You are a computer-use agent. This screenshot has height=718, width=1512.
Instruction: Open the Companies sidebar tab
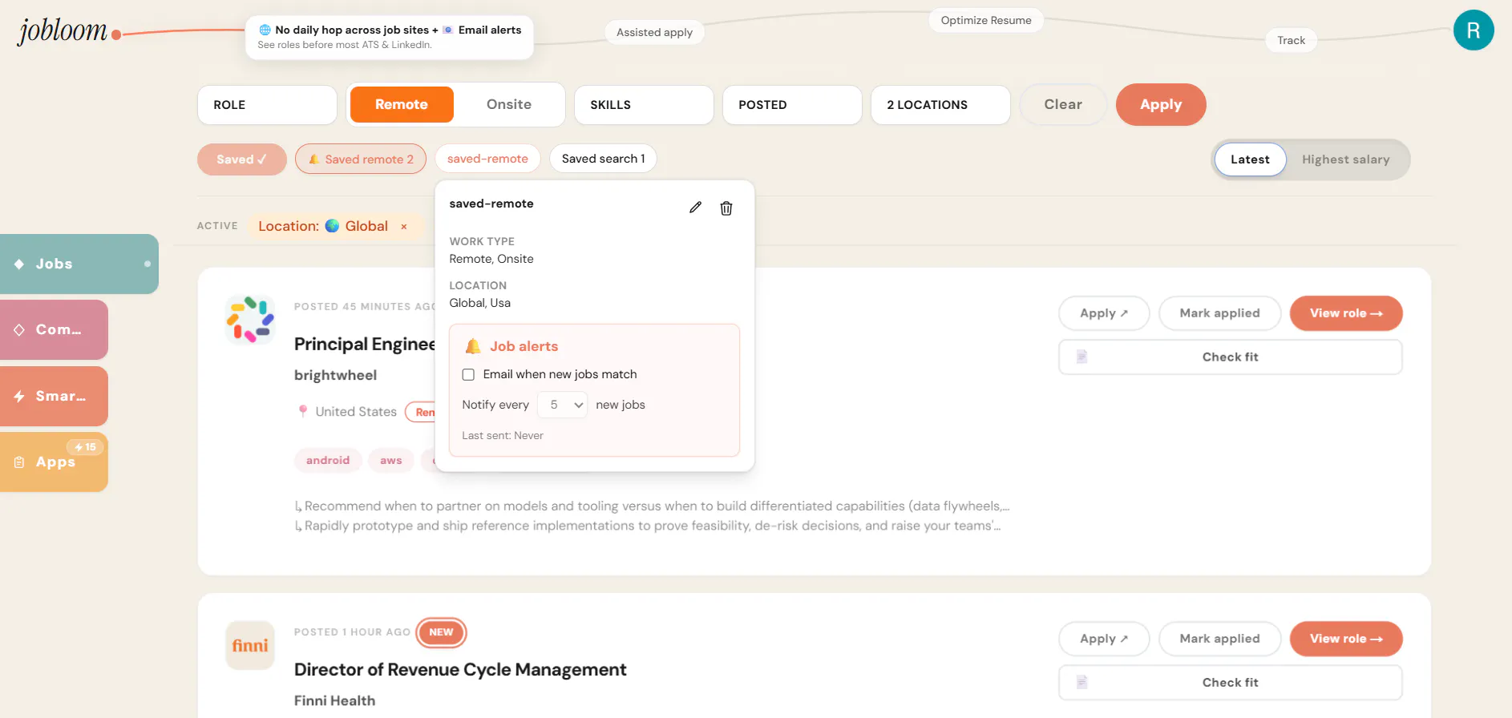54,329
